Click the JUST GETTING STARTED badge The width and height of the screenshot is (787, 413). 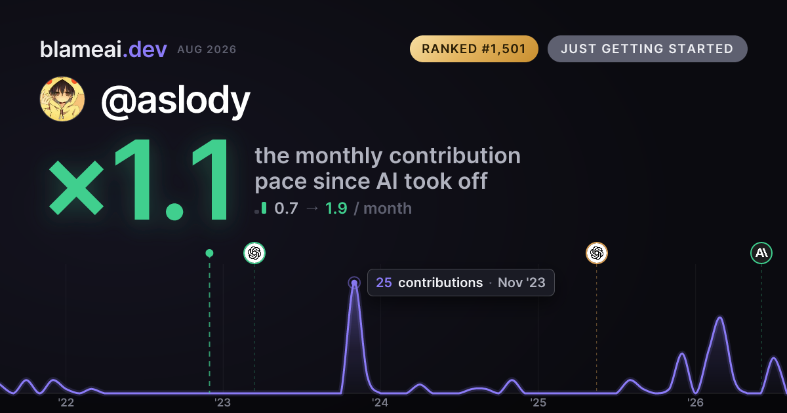(647, 49)
